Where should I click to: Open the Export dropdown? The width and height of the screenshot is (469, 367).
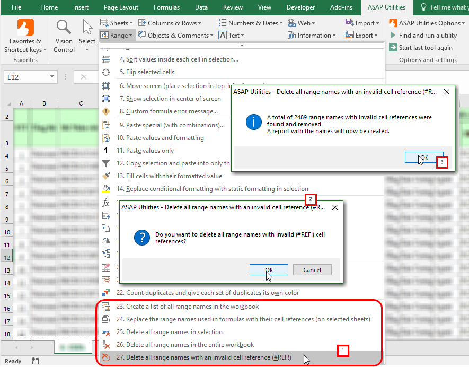click(361, 36)
